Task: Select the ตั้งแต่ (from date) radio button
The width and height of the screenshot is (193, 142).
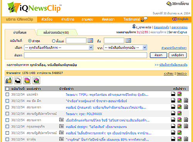Action: click(x=54, y=41)
